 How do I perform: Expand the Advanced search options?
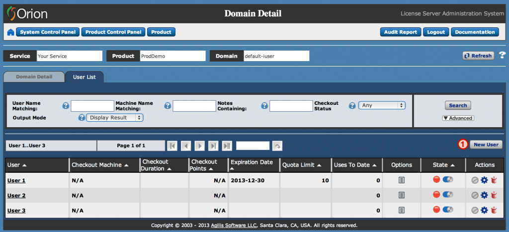point(458,118)
